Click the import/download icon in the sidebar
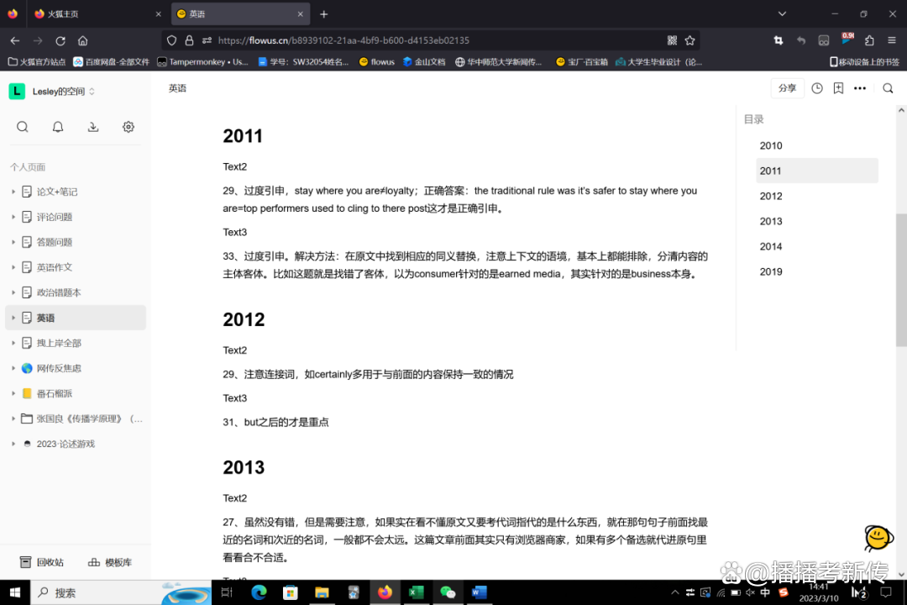 tap(93, 127)
